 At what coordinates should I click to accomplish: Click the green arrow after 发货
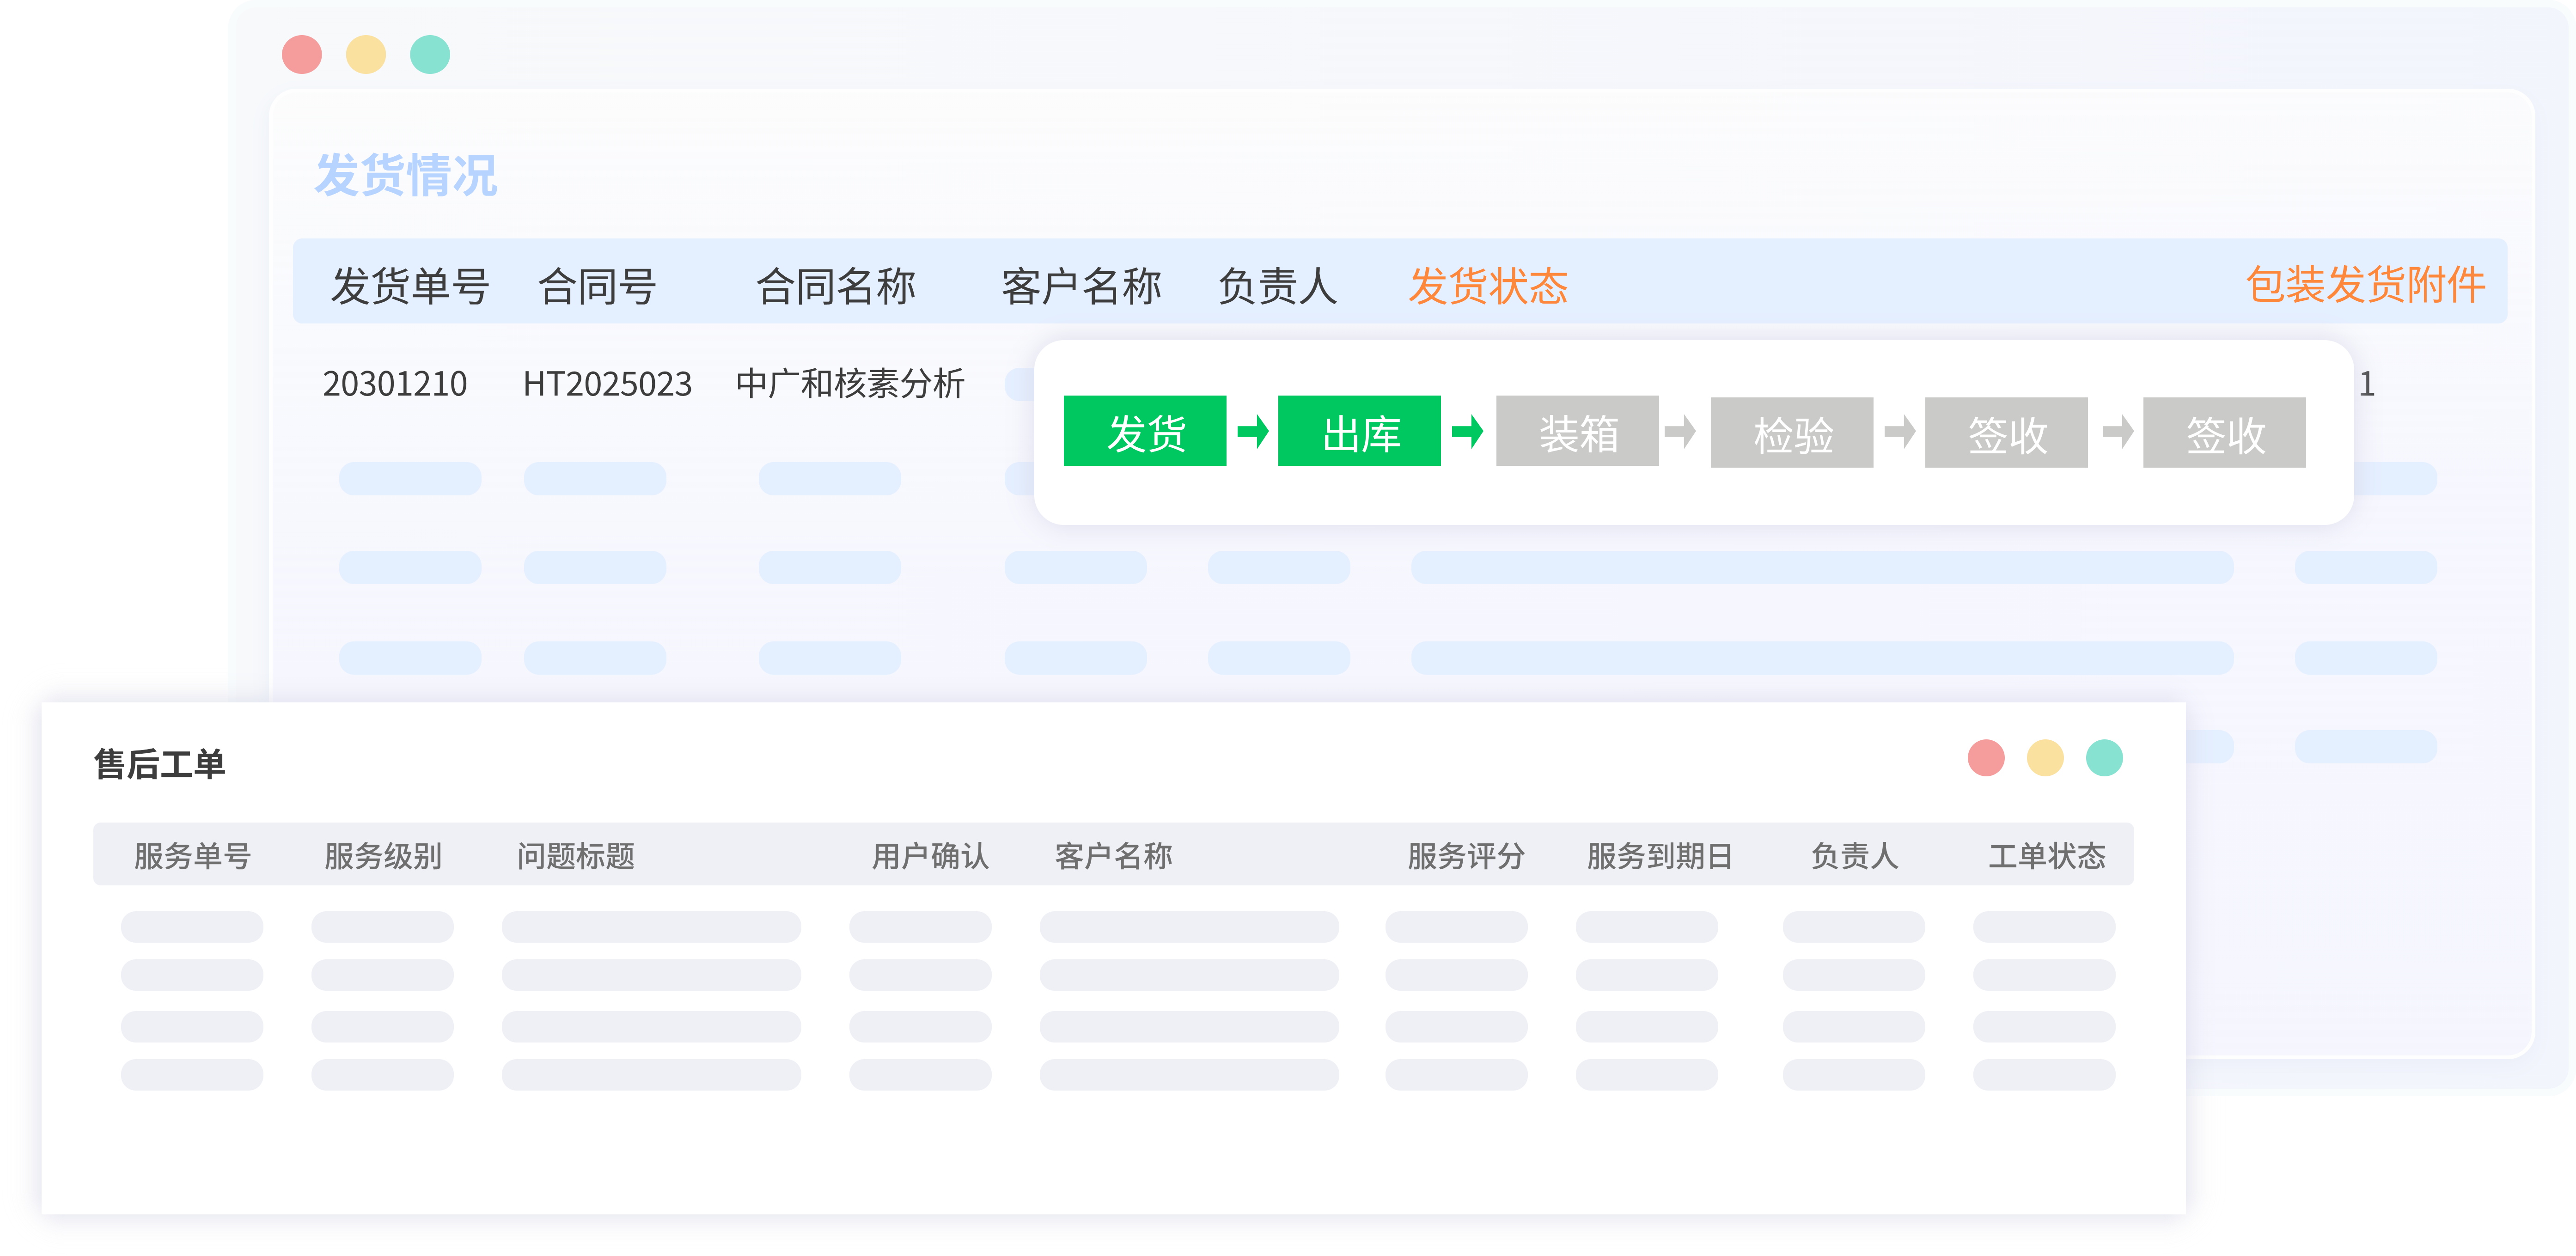pyautogui.click(x=1253, y=432)
